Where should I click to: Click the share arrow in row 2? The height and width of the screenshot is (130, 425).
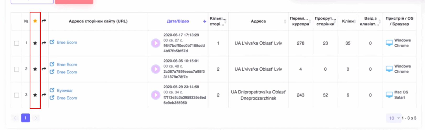(44, 69)
